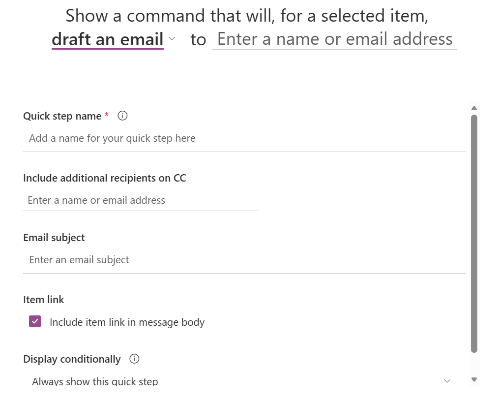
Task: Click the chevron arrow of the Display conditionally dropdown
Action: tap(447, 381)
